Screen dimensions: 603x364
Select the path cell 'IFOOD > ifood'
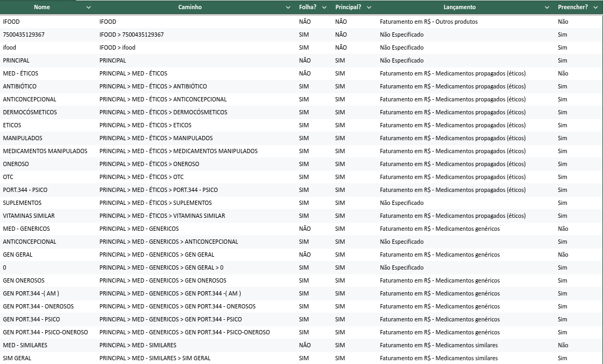point(118,47)
